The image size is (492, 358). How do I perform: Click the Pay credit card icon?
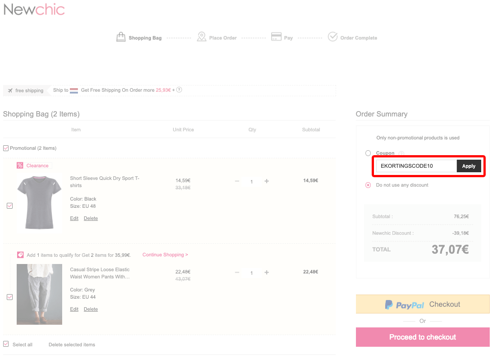276,36
